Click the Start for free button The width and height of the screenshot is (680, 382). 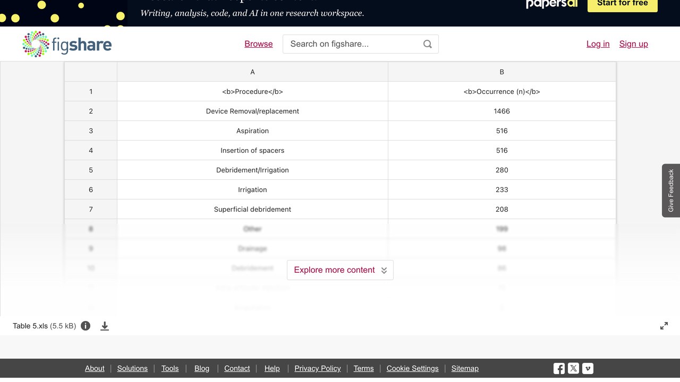pos(623,4)
